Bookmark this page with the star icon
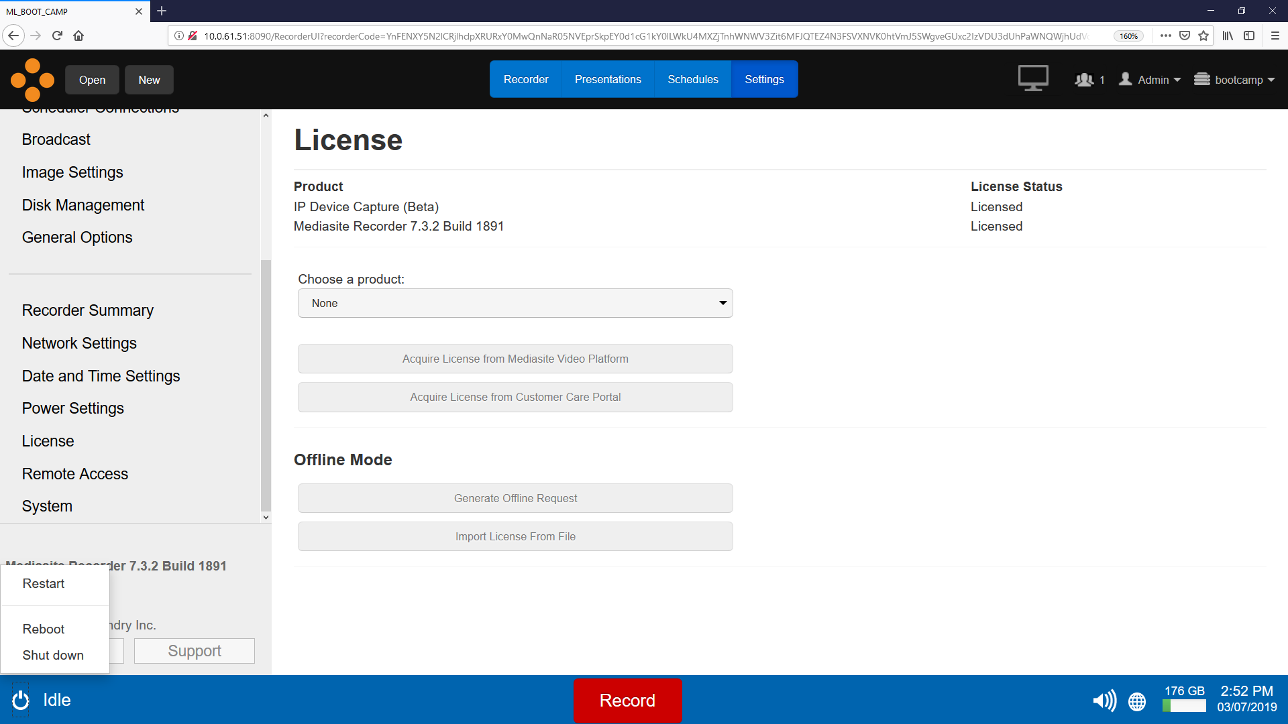 1203,36
